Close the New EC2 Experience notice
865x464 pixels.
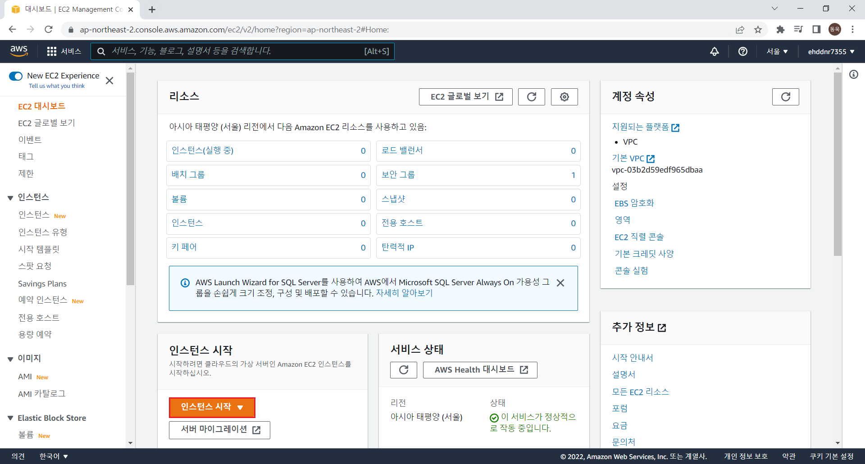click(x=109, y=81)
